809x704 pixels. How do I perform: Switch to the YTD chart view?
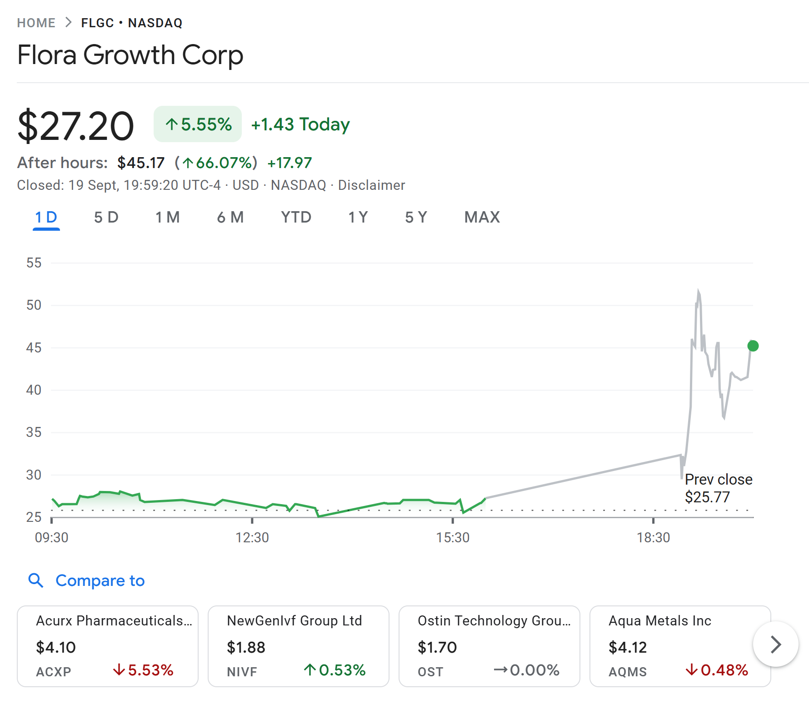tap(296, 217)
